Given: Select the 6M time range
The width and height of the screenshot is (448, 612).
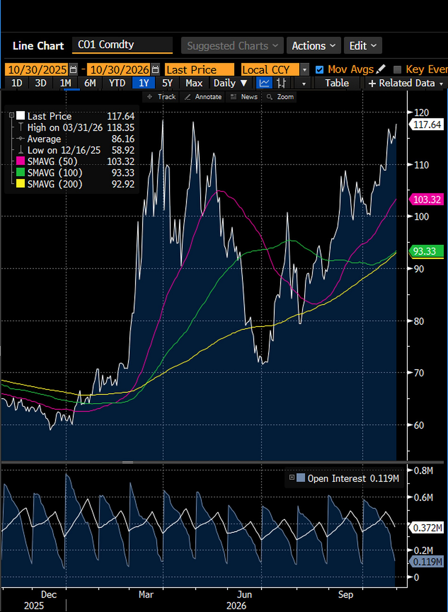Looking at the screenshot, I should pyautogui.click(x=90, y=83).
